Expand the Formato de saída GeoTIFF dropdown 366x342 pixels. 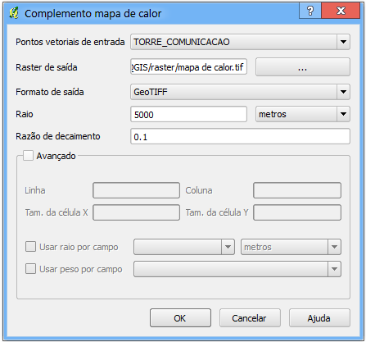(x=240, y=92)
